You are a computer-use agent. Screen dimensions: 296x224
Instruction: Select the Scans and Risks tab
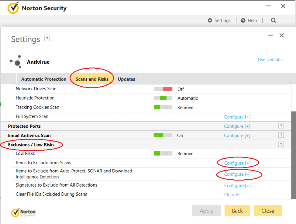click(92, 79)
